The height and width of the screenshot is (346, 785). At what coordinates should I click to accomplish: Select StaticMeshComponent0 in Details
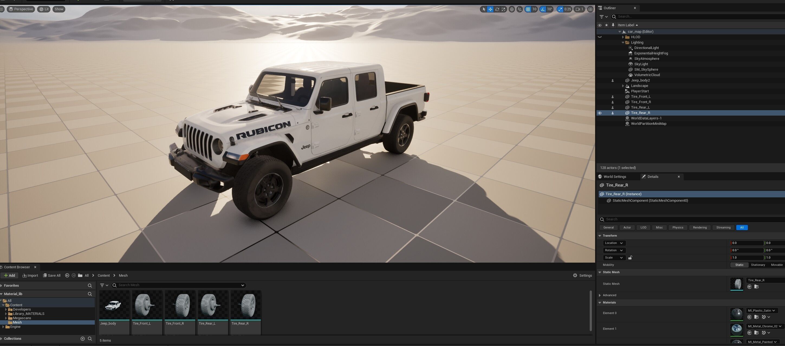click(650, 201)
